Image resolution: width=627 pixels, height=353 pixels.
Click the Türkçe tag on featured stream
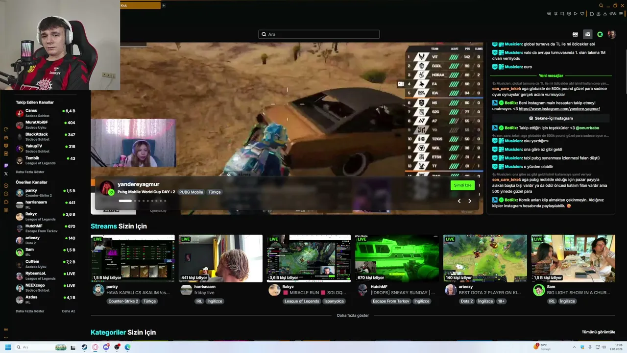(x=215, y=192)
